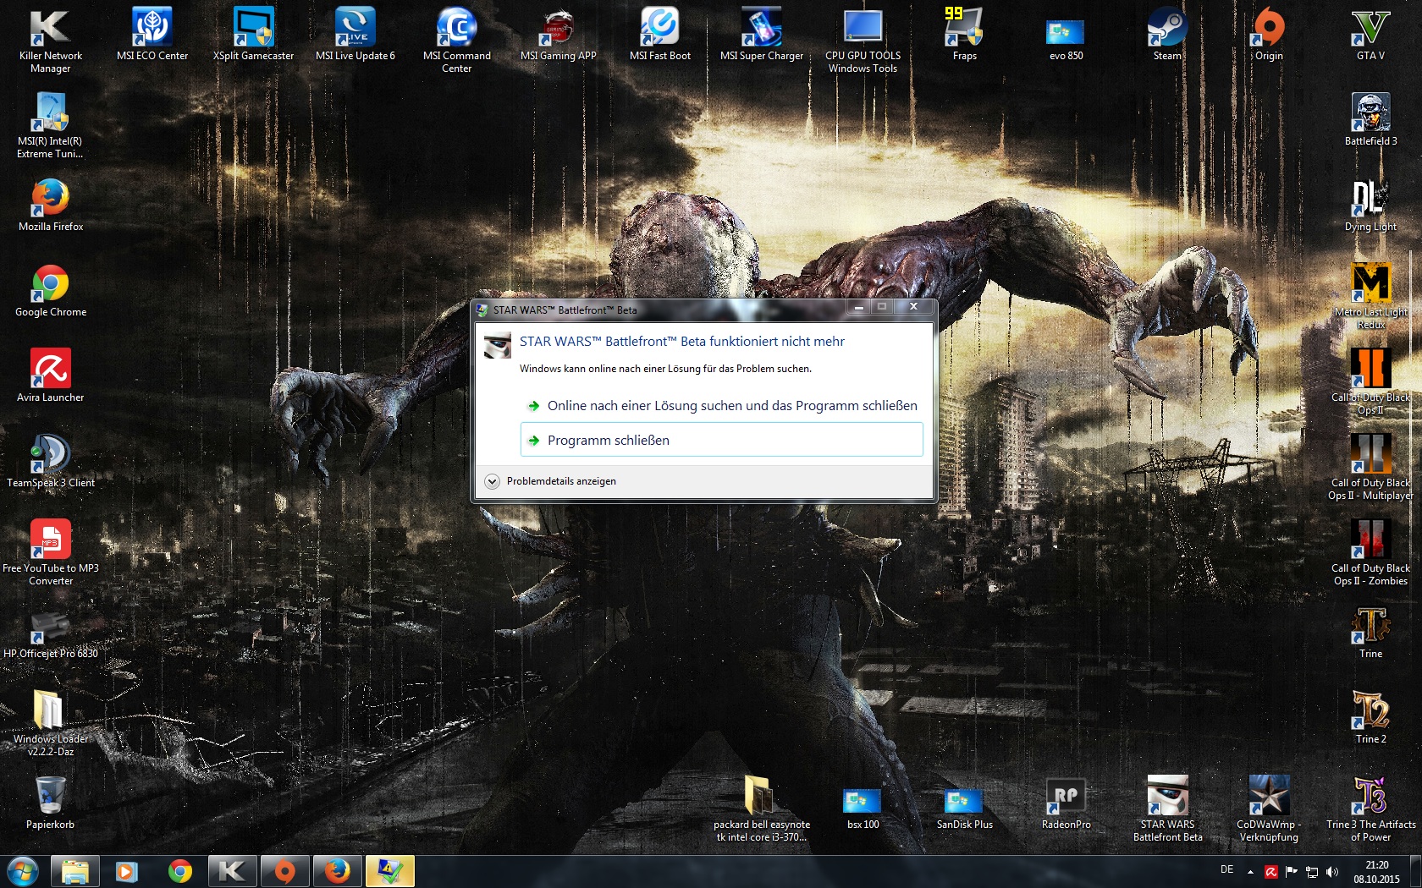Select HP Officejet Pro 6830 shortcut

[x=50, y=634]
